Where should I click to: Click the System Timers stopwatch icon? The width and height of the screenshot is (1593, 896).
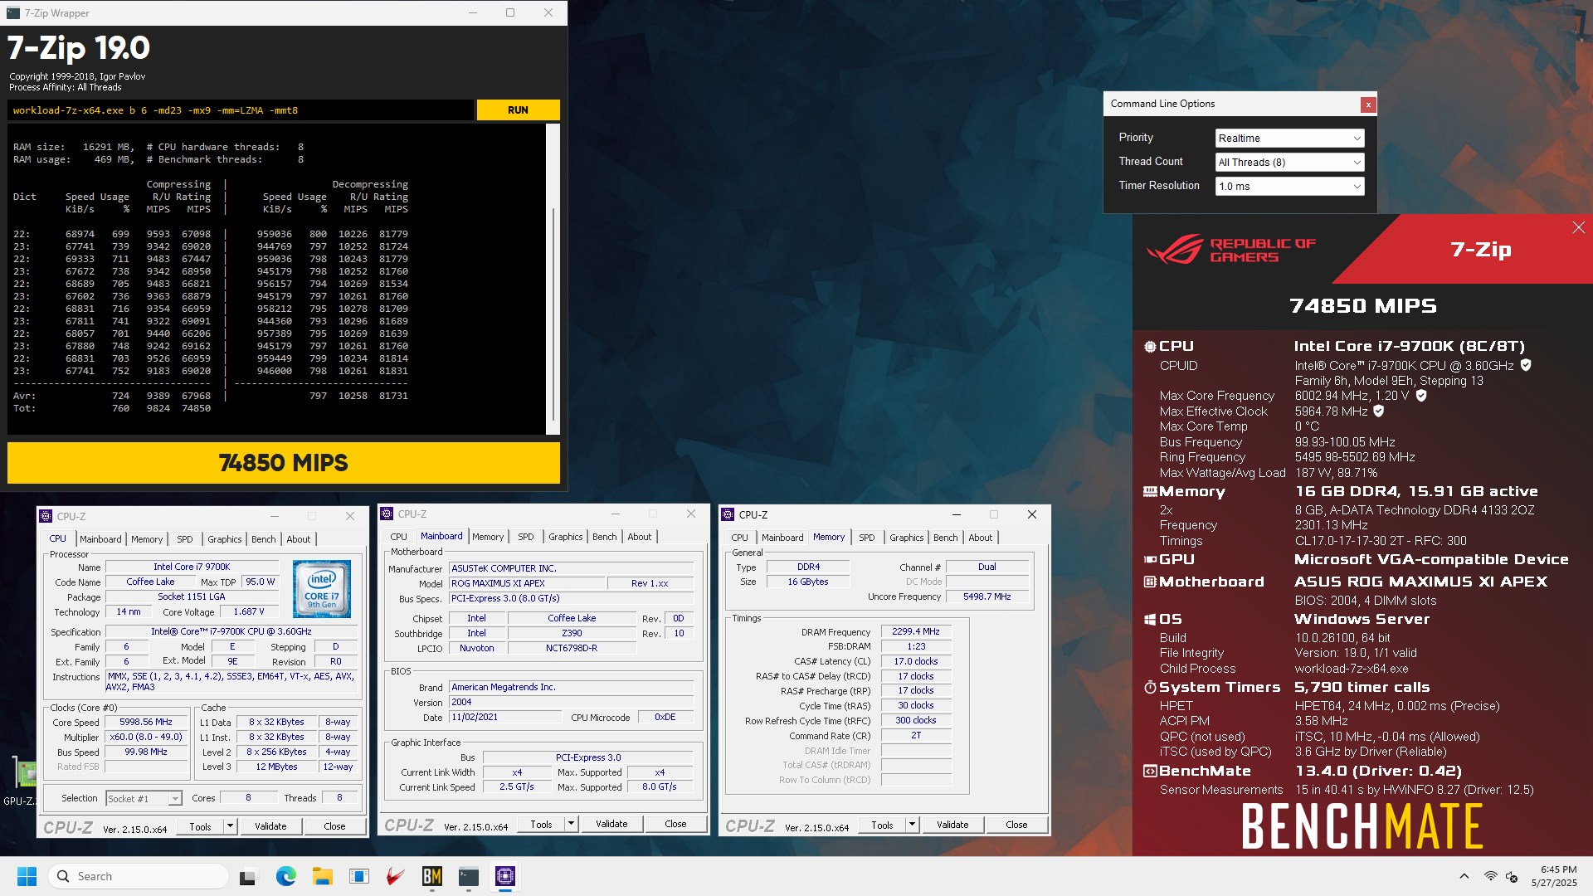[x=1150, y=688]
